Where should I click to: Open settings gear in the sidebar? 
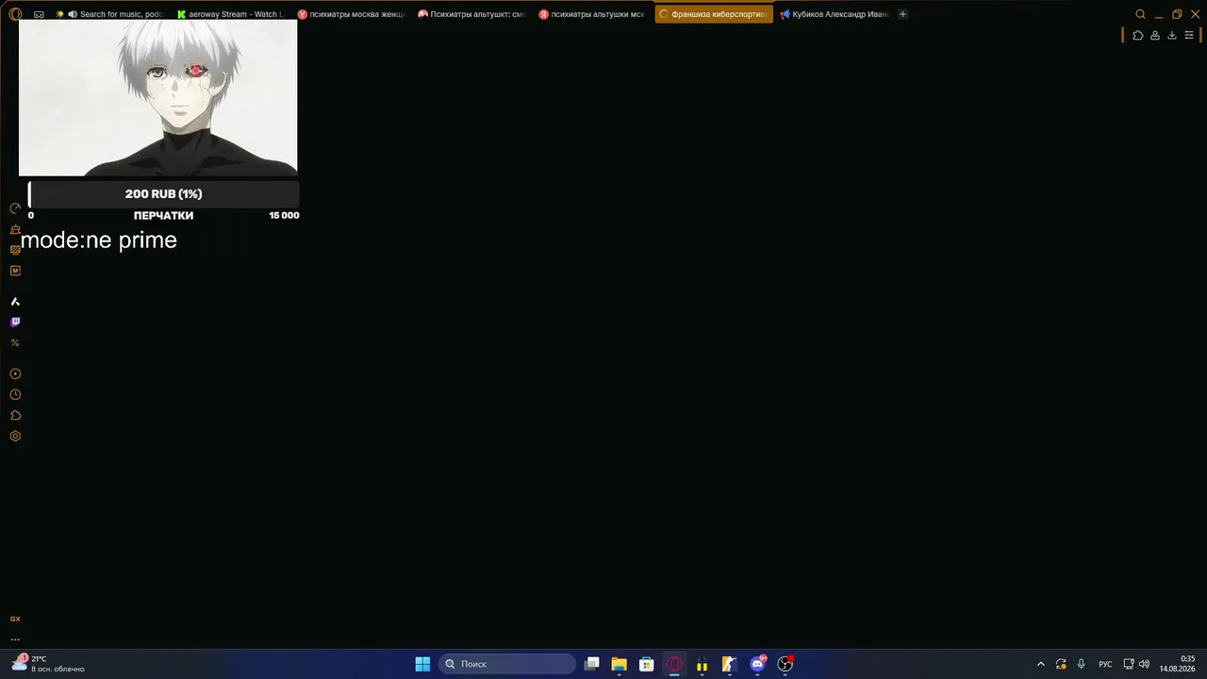tap(15, 437)
